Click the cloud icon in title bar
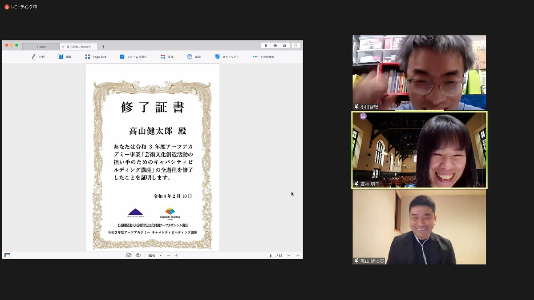Viewport: 534px width, 300px height. pos(275,45)
